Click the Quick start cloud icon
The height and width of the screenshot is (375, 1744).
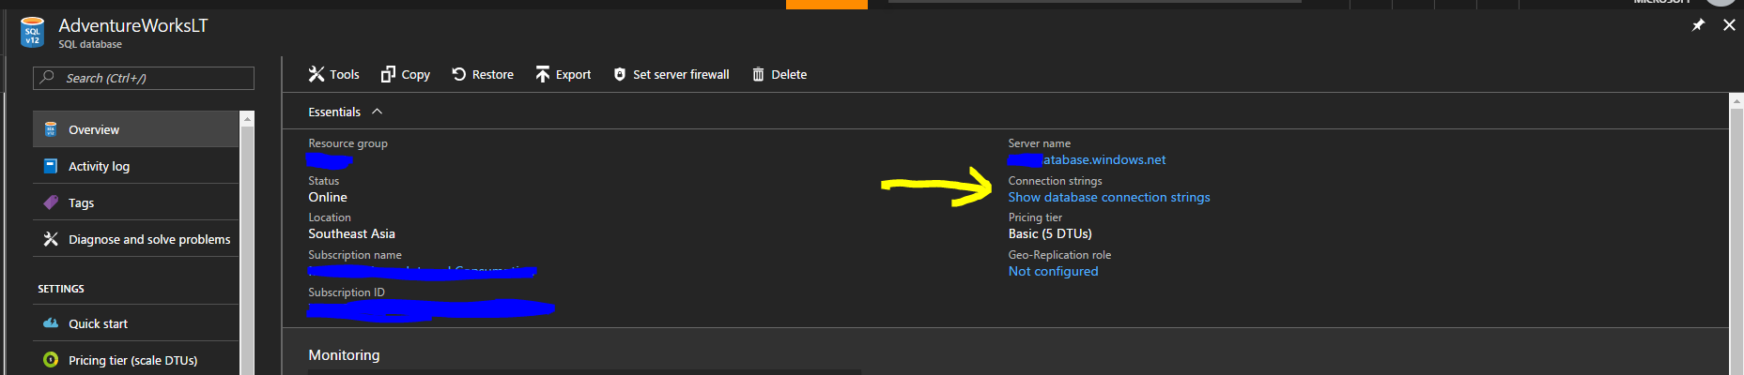pos(51,323)
